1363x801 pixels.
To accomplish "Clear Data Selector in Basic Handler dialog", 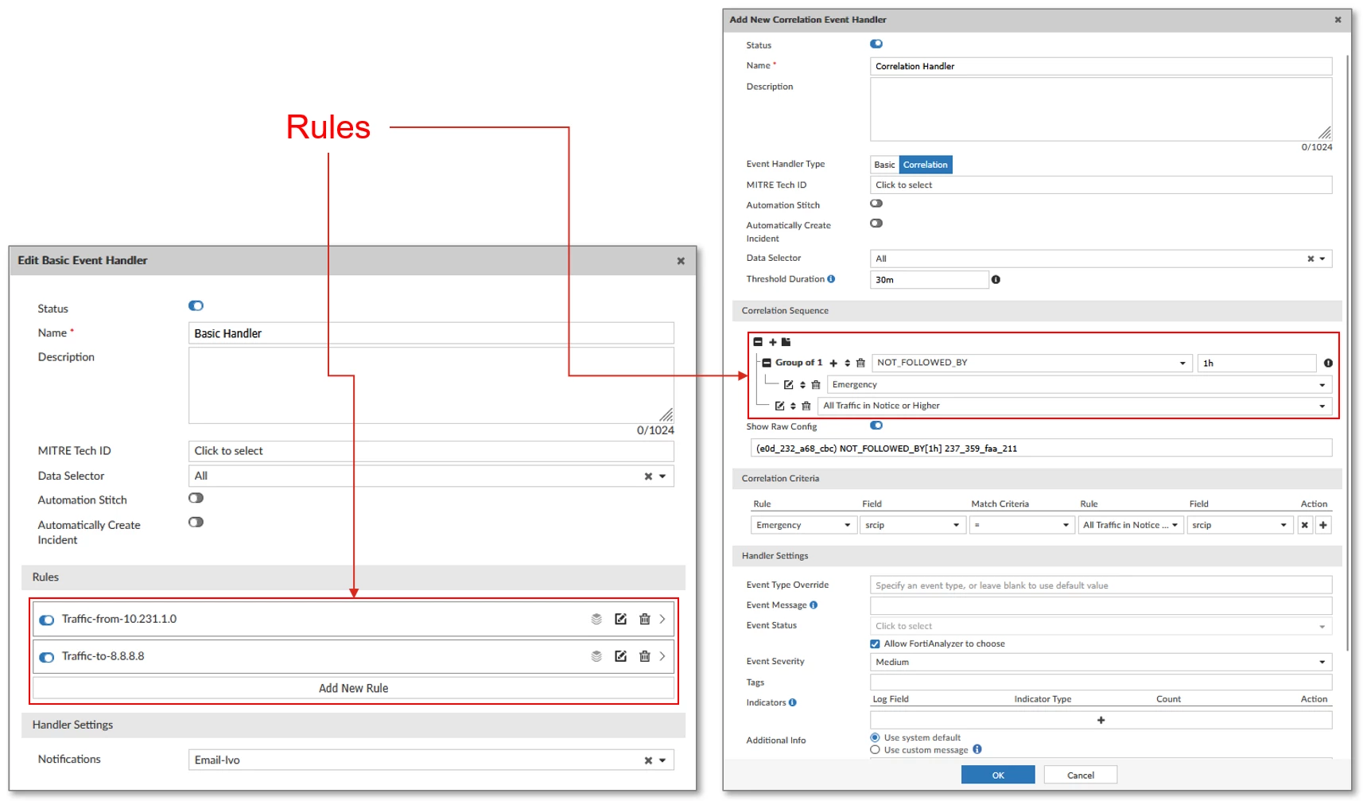I will (648, 476).
